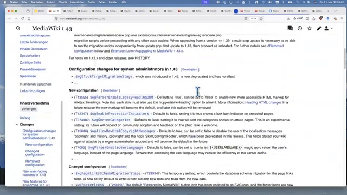The image size is (347, 195).
Task: Jump to Removed configuration in contents
Action: tap(35, 163)
